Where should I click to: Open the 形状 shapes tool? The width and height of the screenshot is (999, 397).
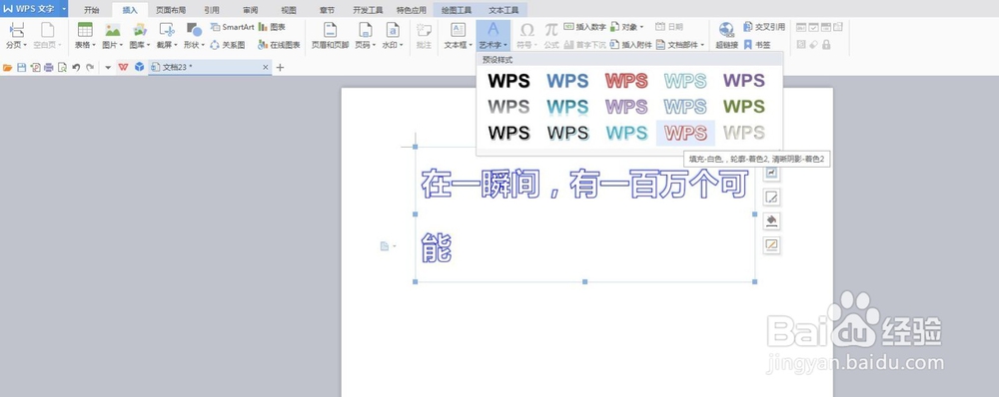(x=194, y=35)
